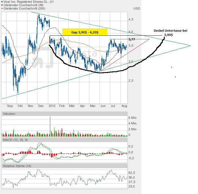Click the Volumen panel header
The image size is (198, 194).
tap(9, 114)
